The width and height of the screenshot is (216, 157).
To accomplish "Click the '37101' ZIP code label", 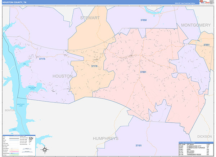I will 139,145.
